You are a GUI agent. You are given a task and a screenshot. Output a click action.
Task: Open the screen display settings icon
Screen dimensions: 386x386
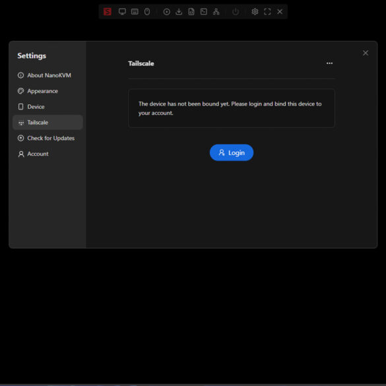[122, 12]
